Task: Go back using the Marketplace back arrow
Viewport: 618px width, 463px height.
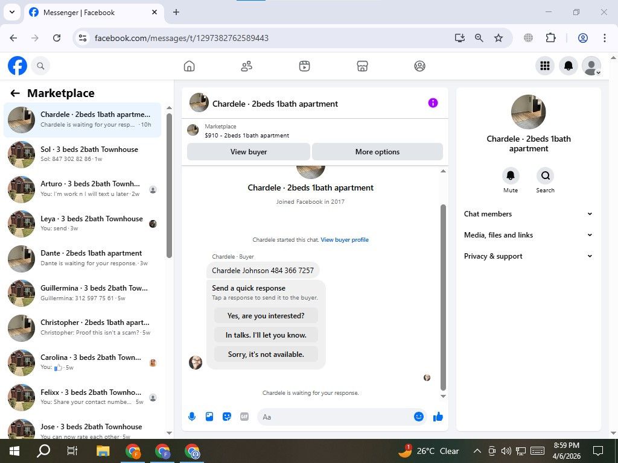Action: (x=15, y=93)
